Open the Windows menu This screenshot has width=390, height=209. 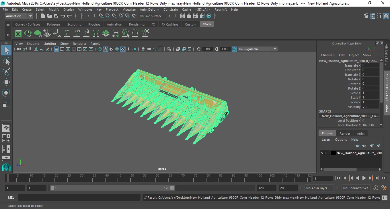point(85,9)
